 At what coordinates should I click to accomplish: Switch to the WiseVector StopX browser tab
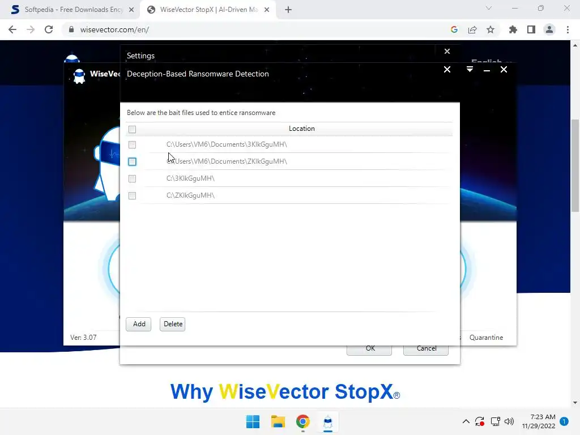click(207, 10)
